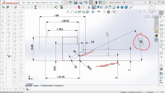The image size is (165, 93).
Task: Click the Zoom to Area magnifier
Action: (x=72, y=12)
